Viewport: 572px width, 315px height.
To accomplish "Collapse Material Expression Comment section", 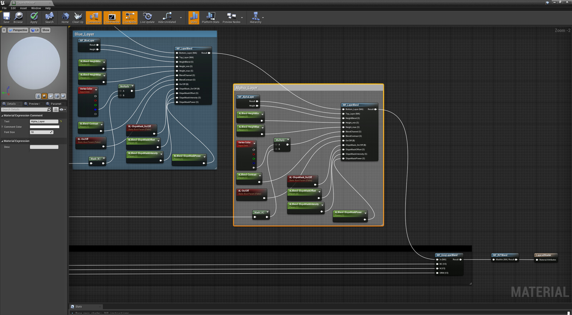I will [x=2, y=115].
